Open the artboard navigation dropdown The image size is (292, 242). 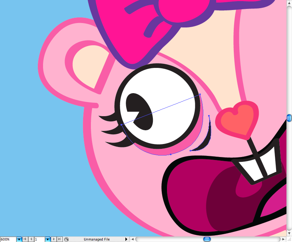coord(47,239)
